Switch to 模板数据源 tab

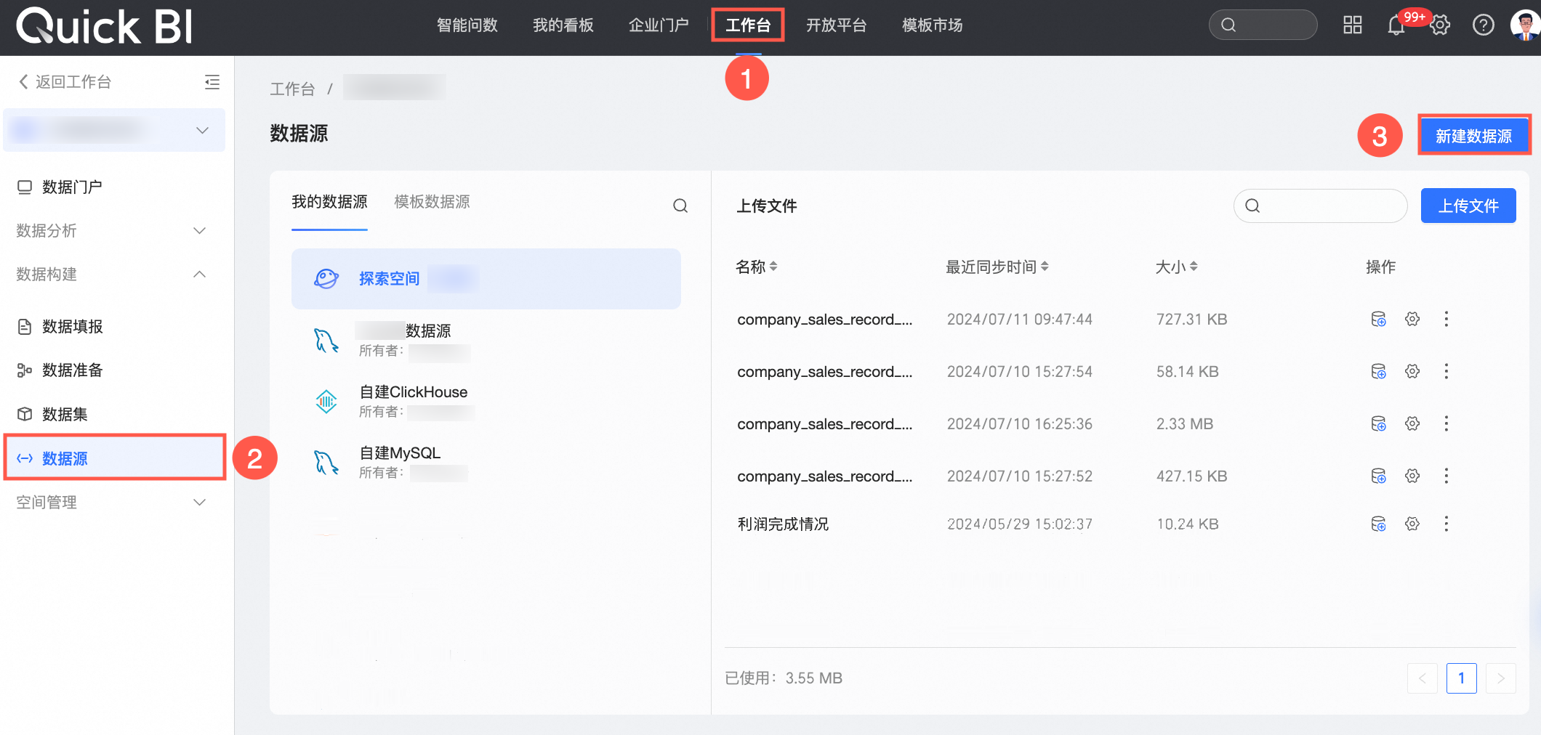coord(432,202)
